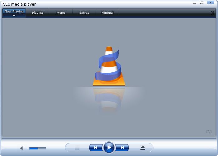Click the VLC media player title text
The height and width of the screenshot is (156, 218).
tap(19, 4)
